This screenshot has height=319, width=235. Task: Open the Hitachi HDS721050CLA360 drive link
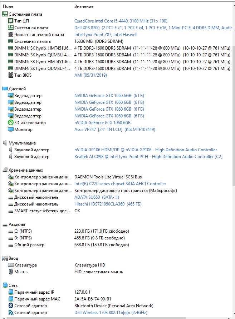[108, 204]
